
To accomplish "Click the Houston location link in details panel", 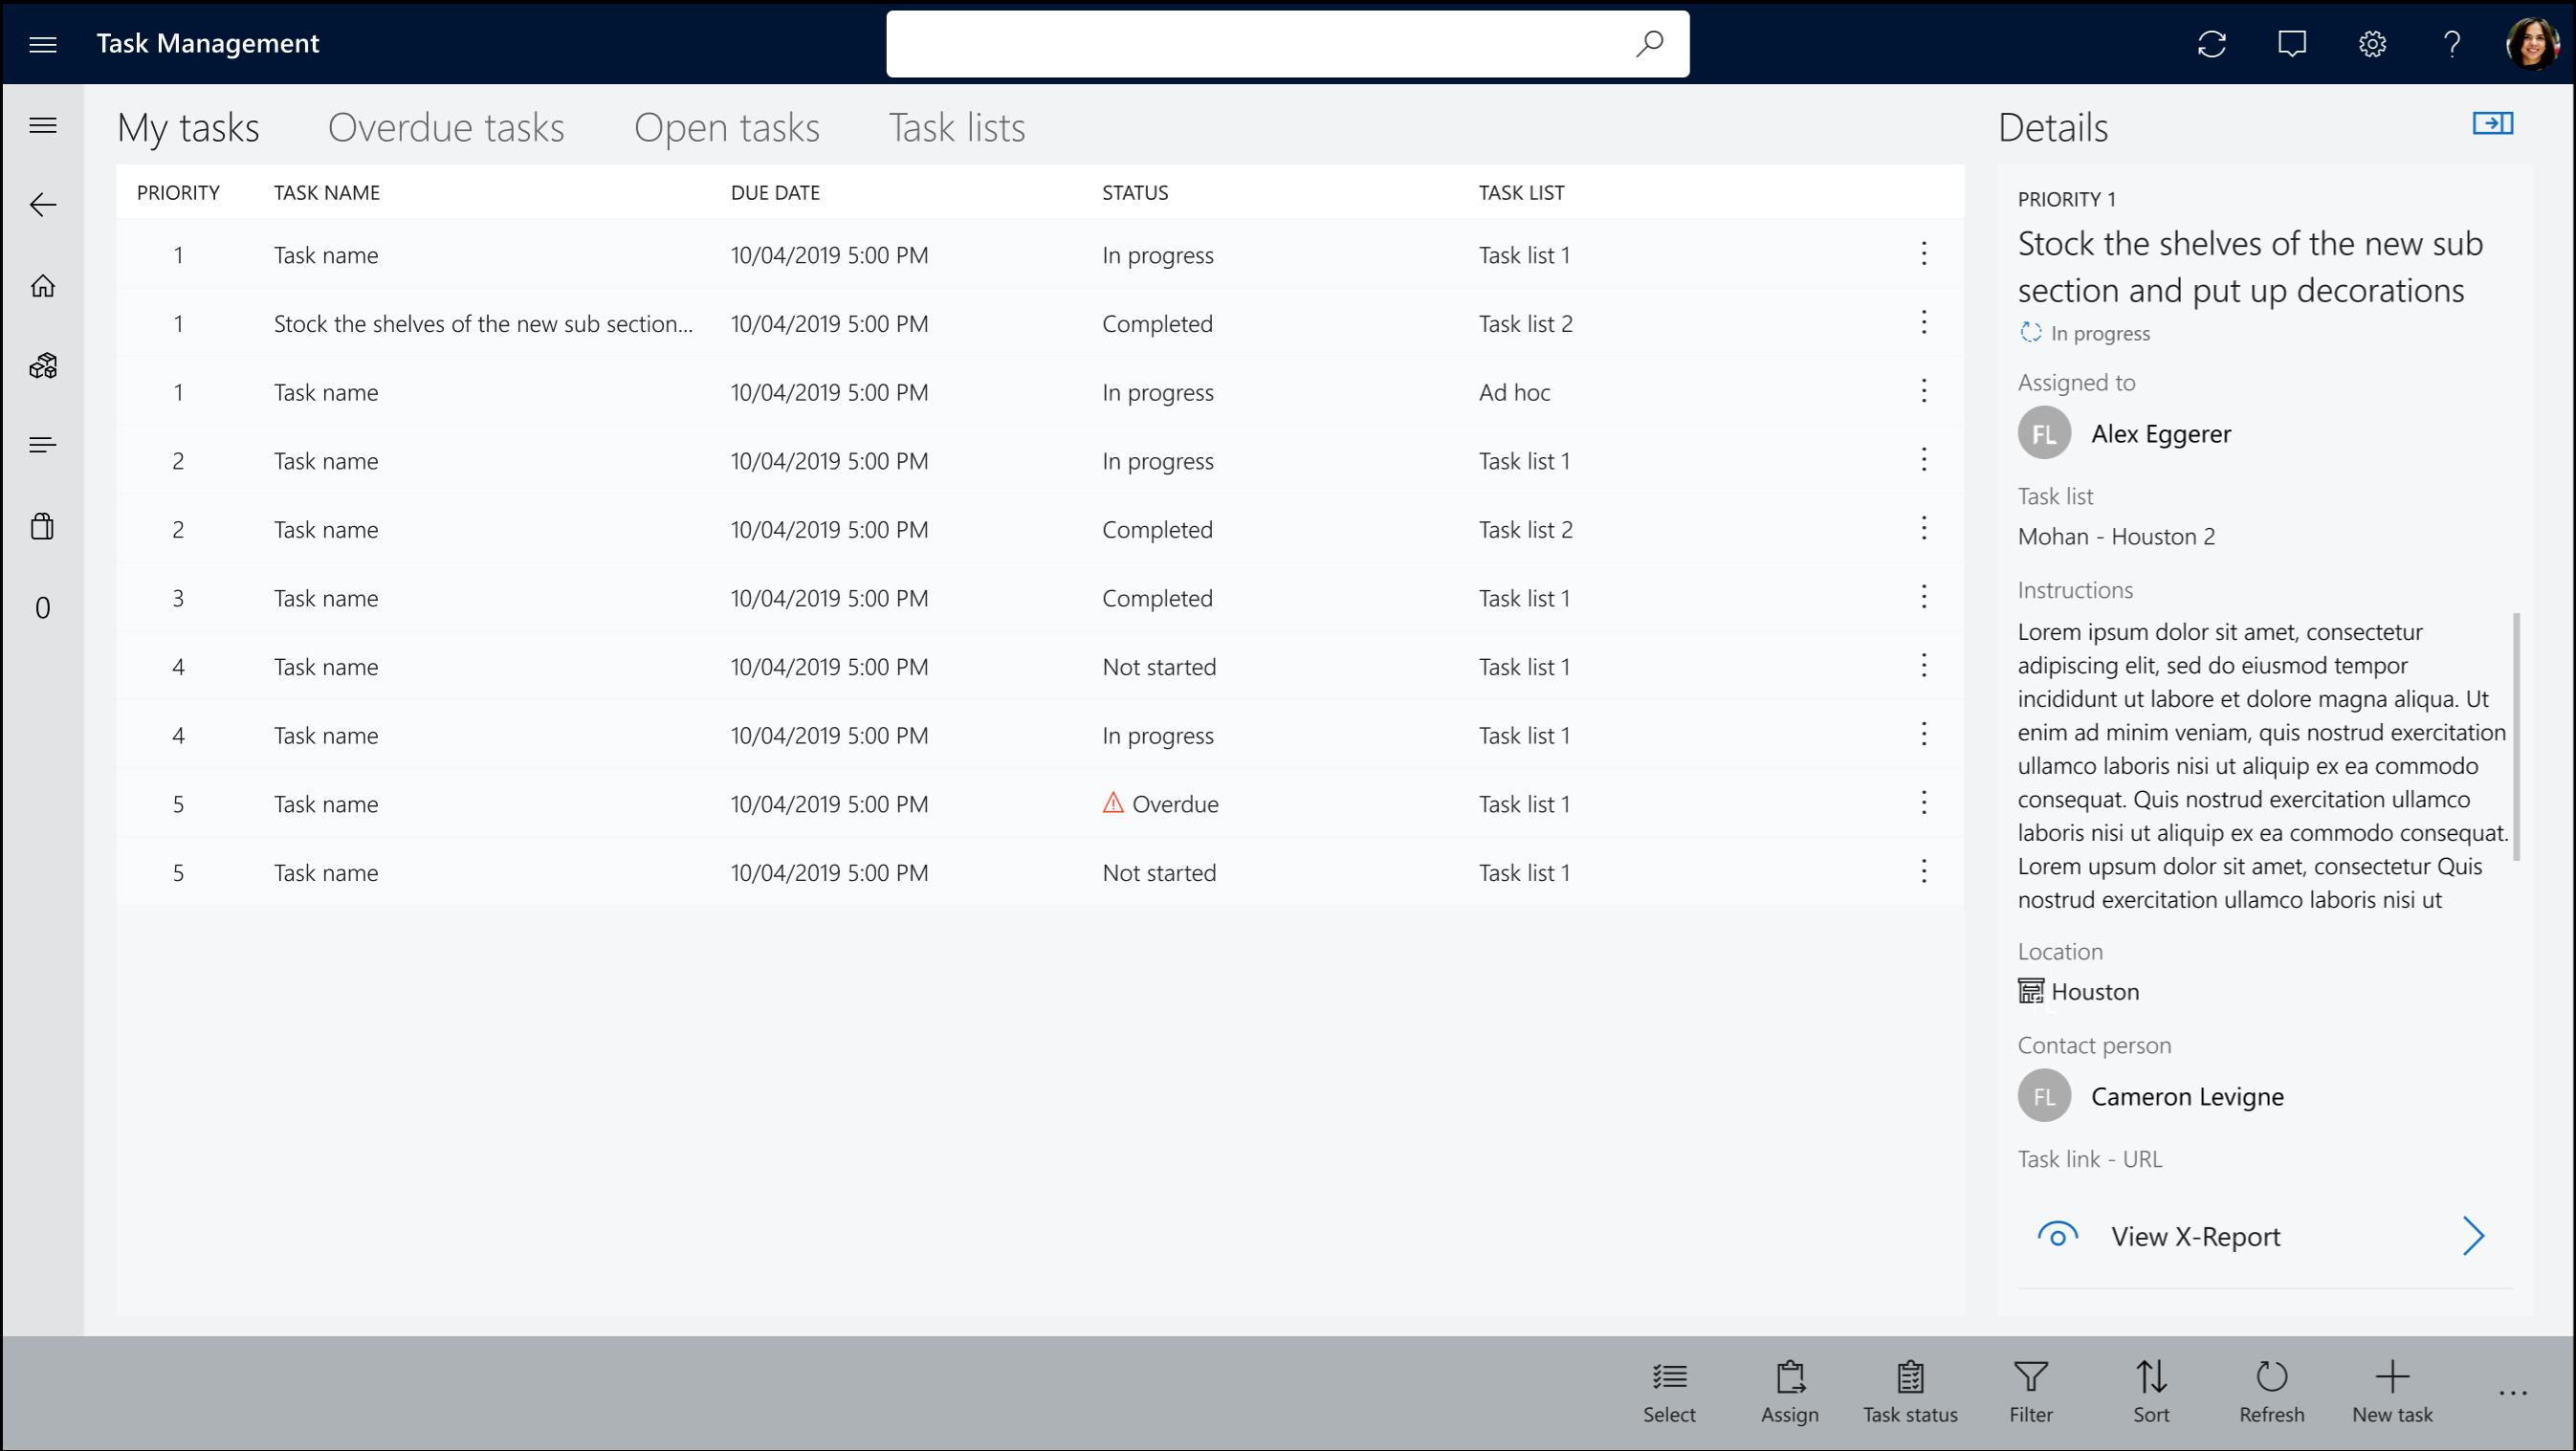I will (x=2095, y=991).
